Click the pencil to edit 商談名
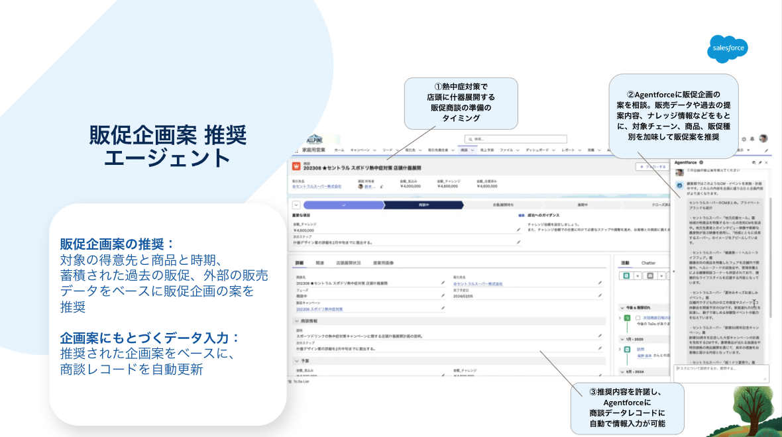Viewport: 782px width, 437px height. coord(443,283)
